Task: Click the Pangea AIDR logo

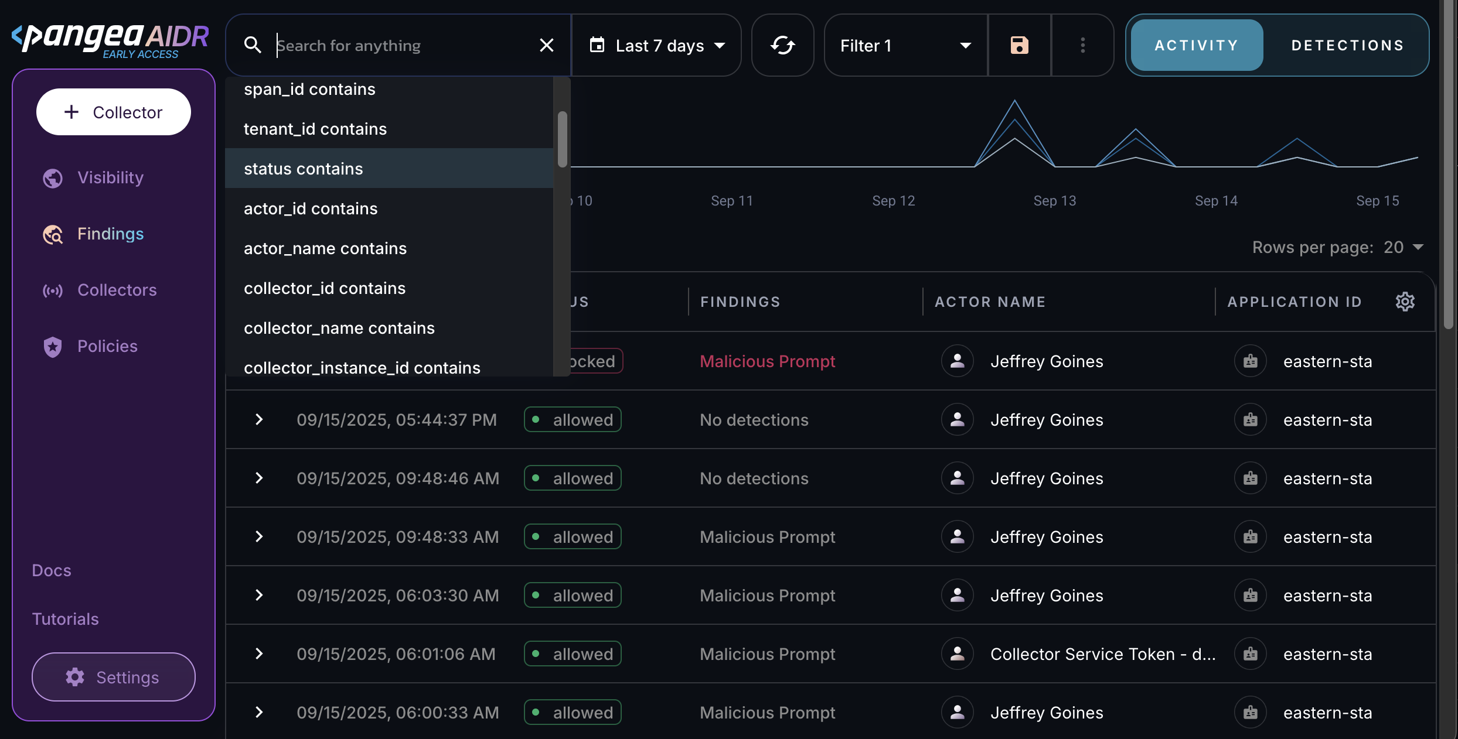Action: click(110, 40)
